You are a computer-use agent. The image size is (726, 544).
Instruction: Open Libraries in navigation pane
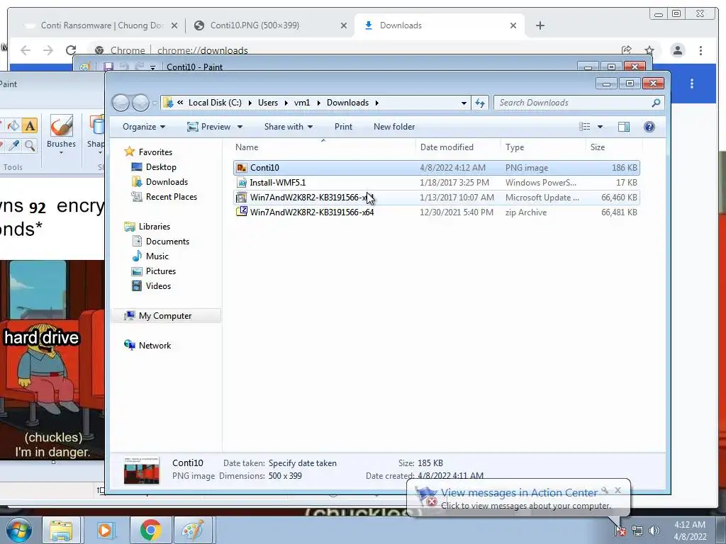154,226
